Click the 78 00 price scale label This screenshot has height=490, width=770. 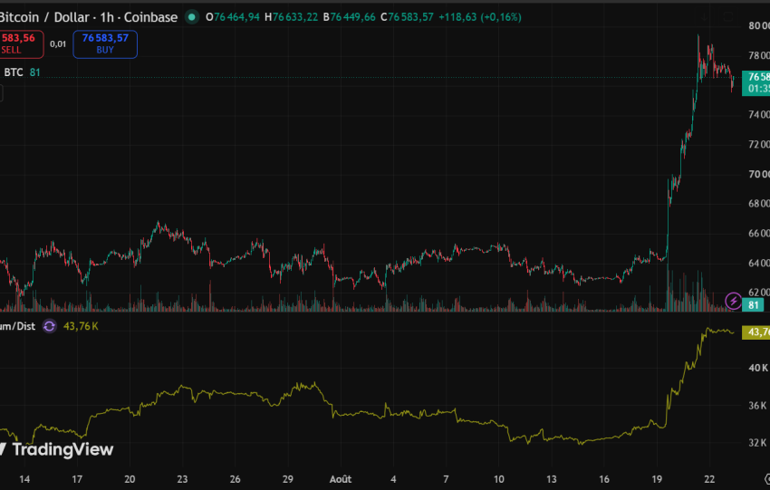pyautogui.click(x=759, y=55)
